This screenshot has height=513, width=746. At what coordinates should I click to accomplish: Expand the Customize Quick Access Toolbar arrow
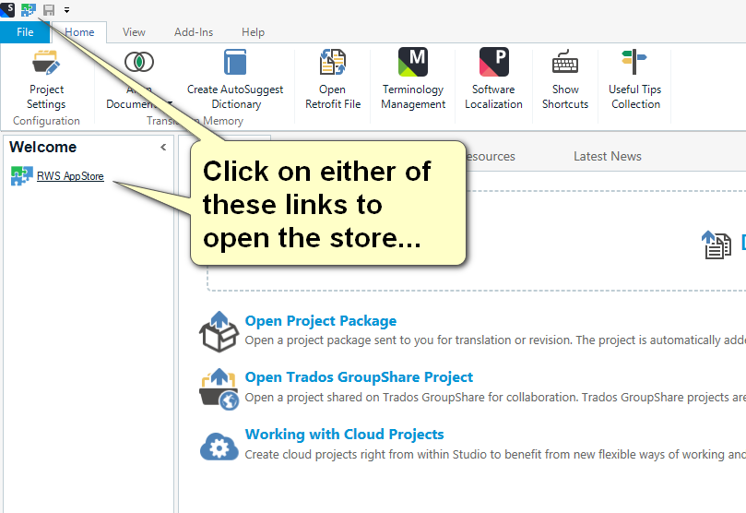(x=66, y=10)
